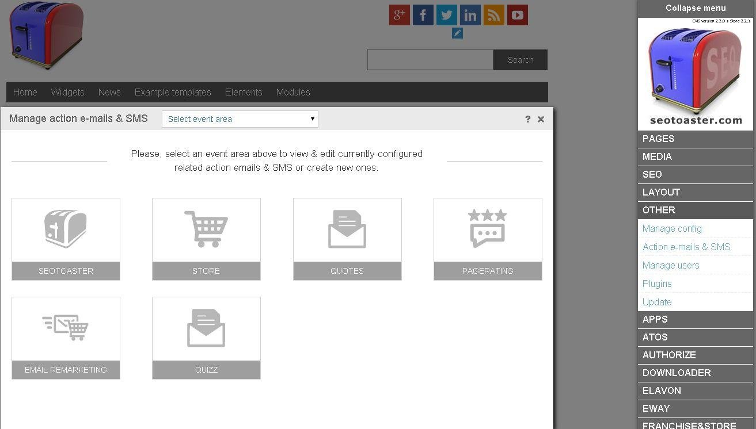Open the Facebook social icon

(x=423, y=15)
